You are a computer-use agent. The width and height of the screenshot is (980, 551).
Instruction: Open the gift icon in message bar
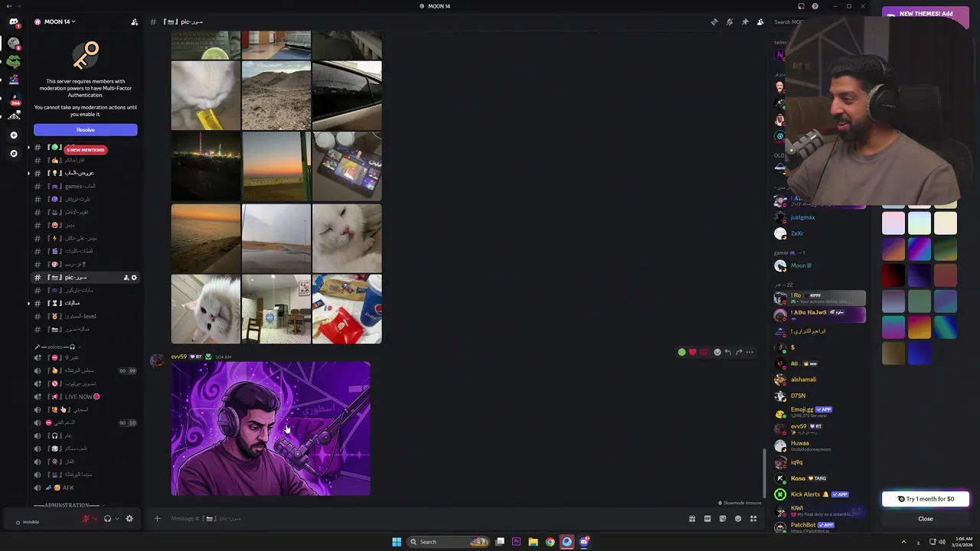(692, 519)
